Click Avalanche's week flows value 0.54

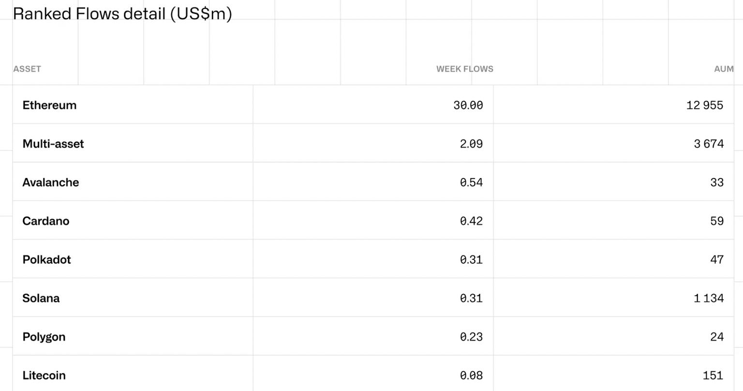click(471, 182)
